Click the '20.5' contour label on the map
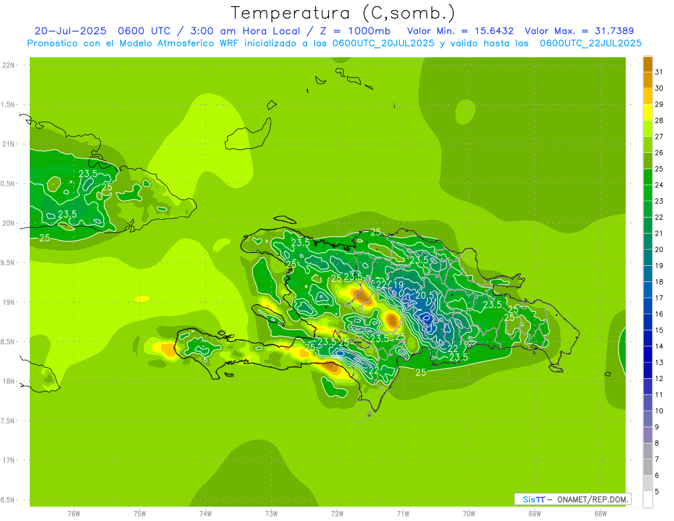Viewport: 674px width, 521px height. point(425,295)
